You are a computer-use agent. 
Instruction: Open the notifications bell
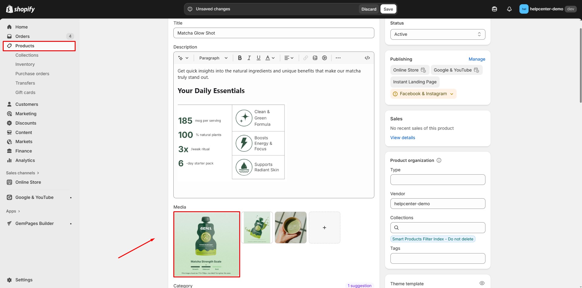pyautogui.click(x=509, y=9)
